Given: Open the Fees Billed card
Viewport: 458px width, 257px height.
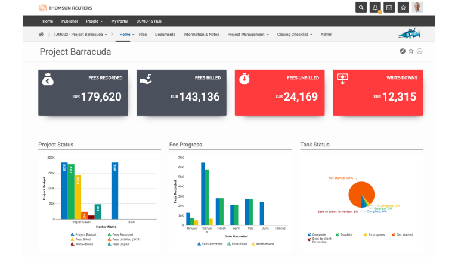Looking at the screenshot, I should 181,93.
